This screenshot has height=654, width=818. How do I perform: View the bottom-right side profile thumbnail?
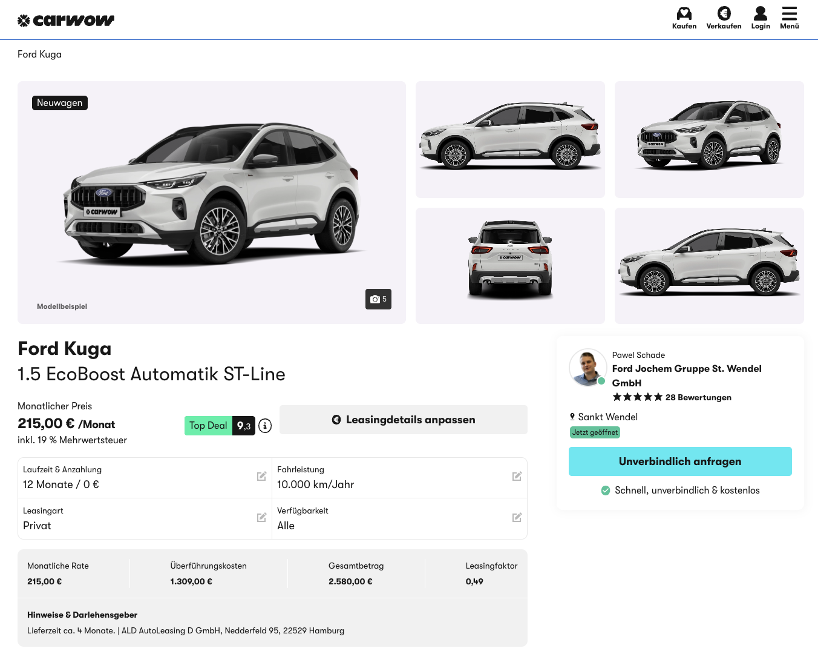[x=709, y=266]
